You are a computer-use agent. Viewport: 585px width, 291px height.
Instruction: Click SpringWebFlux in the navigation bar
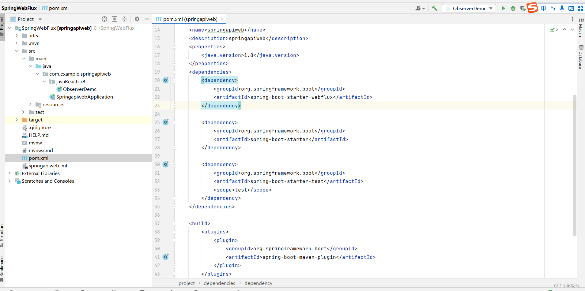point(19,8)
